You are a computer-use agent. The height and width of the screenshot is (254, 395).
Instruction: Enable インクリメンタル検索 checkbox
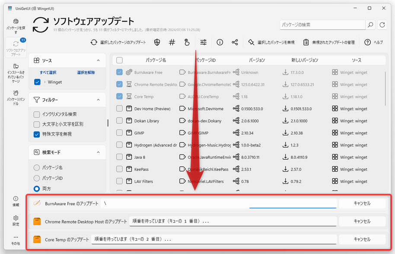point(37,114)
